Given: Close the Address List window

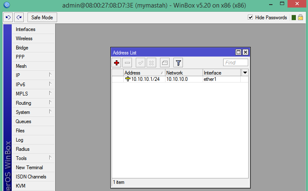Looking at the screenshot, I should point(245,52).
